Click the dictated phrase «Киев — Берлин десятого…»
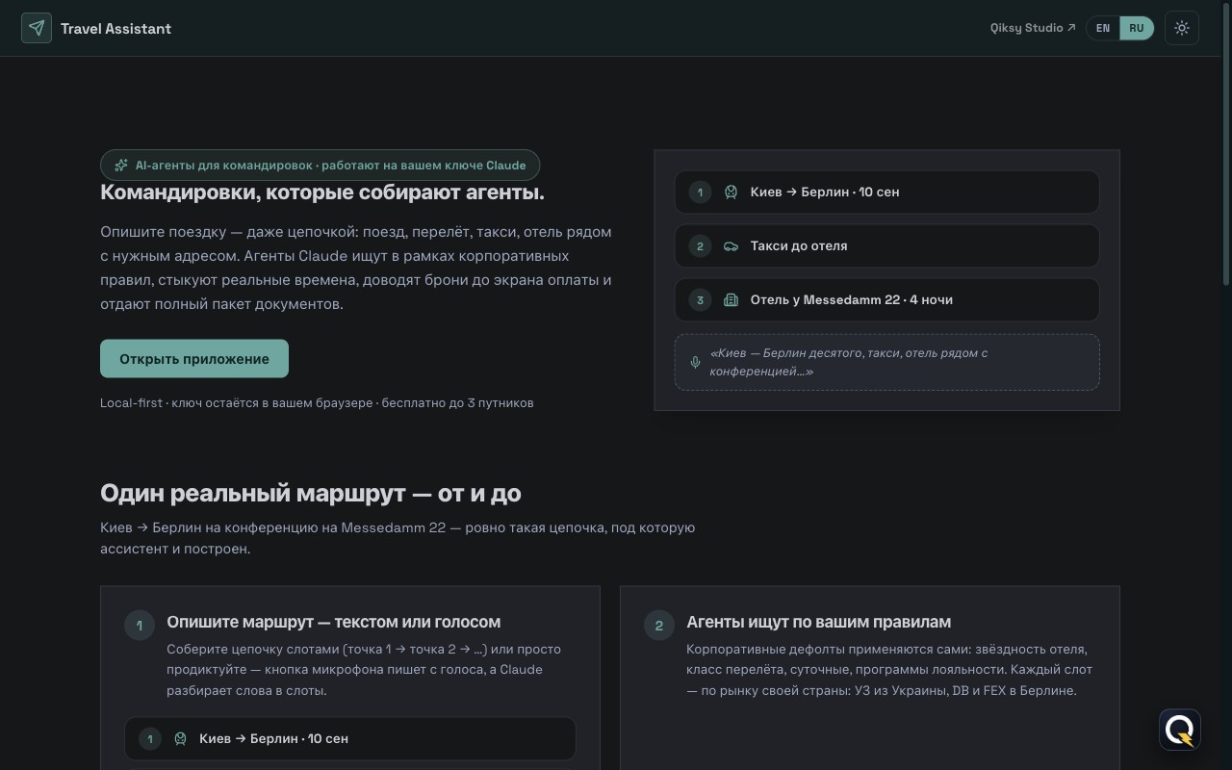 tap(849, 362)
